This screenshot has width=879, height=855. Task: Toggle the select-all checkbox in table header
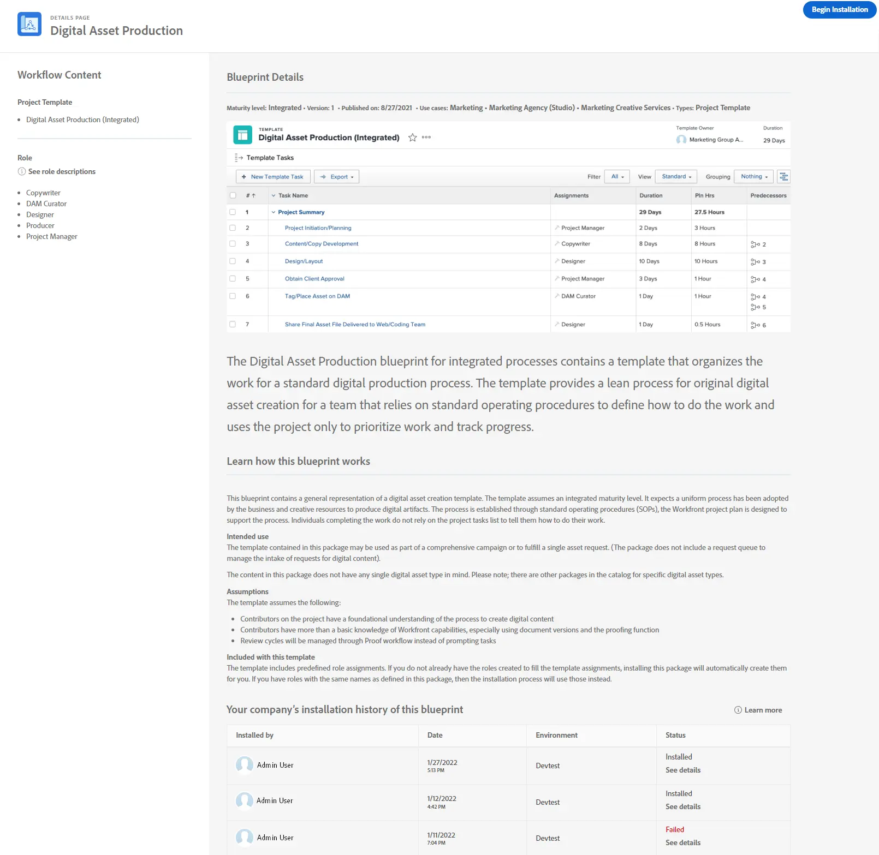233,195
